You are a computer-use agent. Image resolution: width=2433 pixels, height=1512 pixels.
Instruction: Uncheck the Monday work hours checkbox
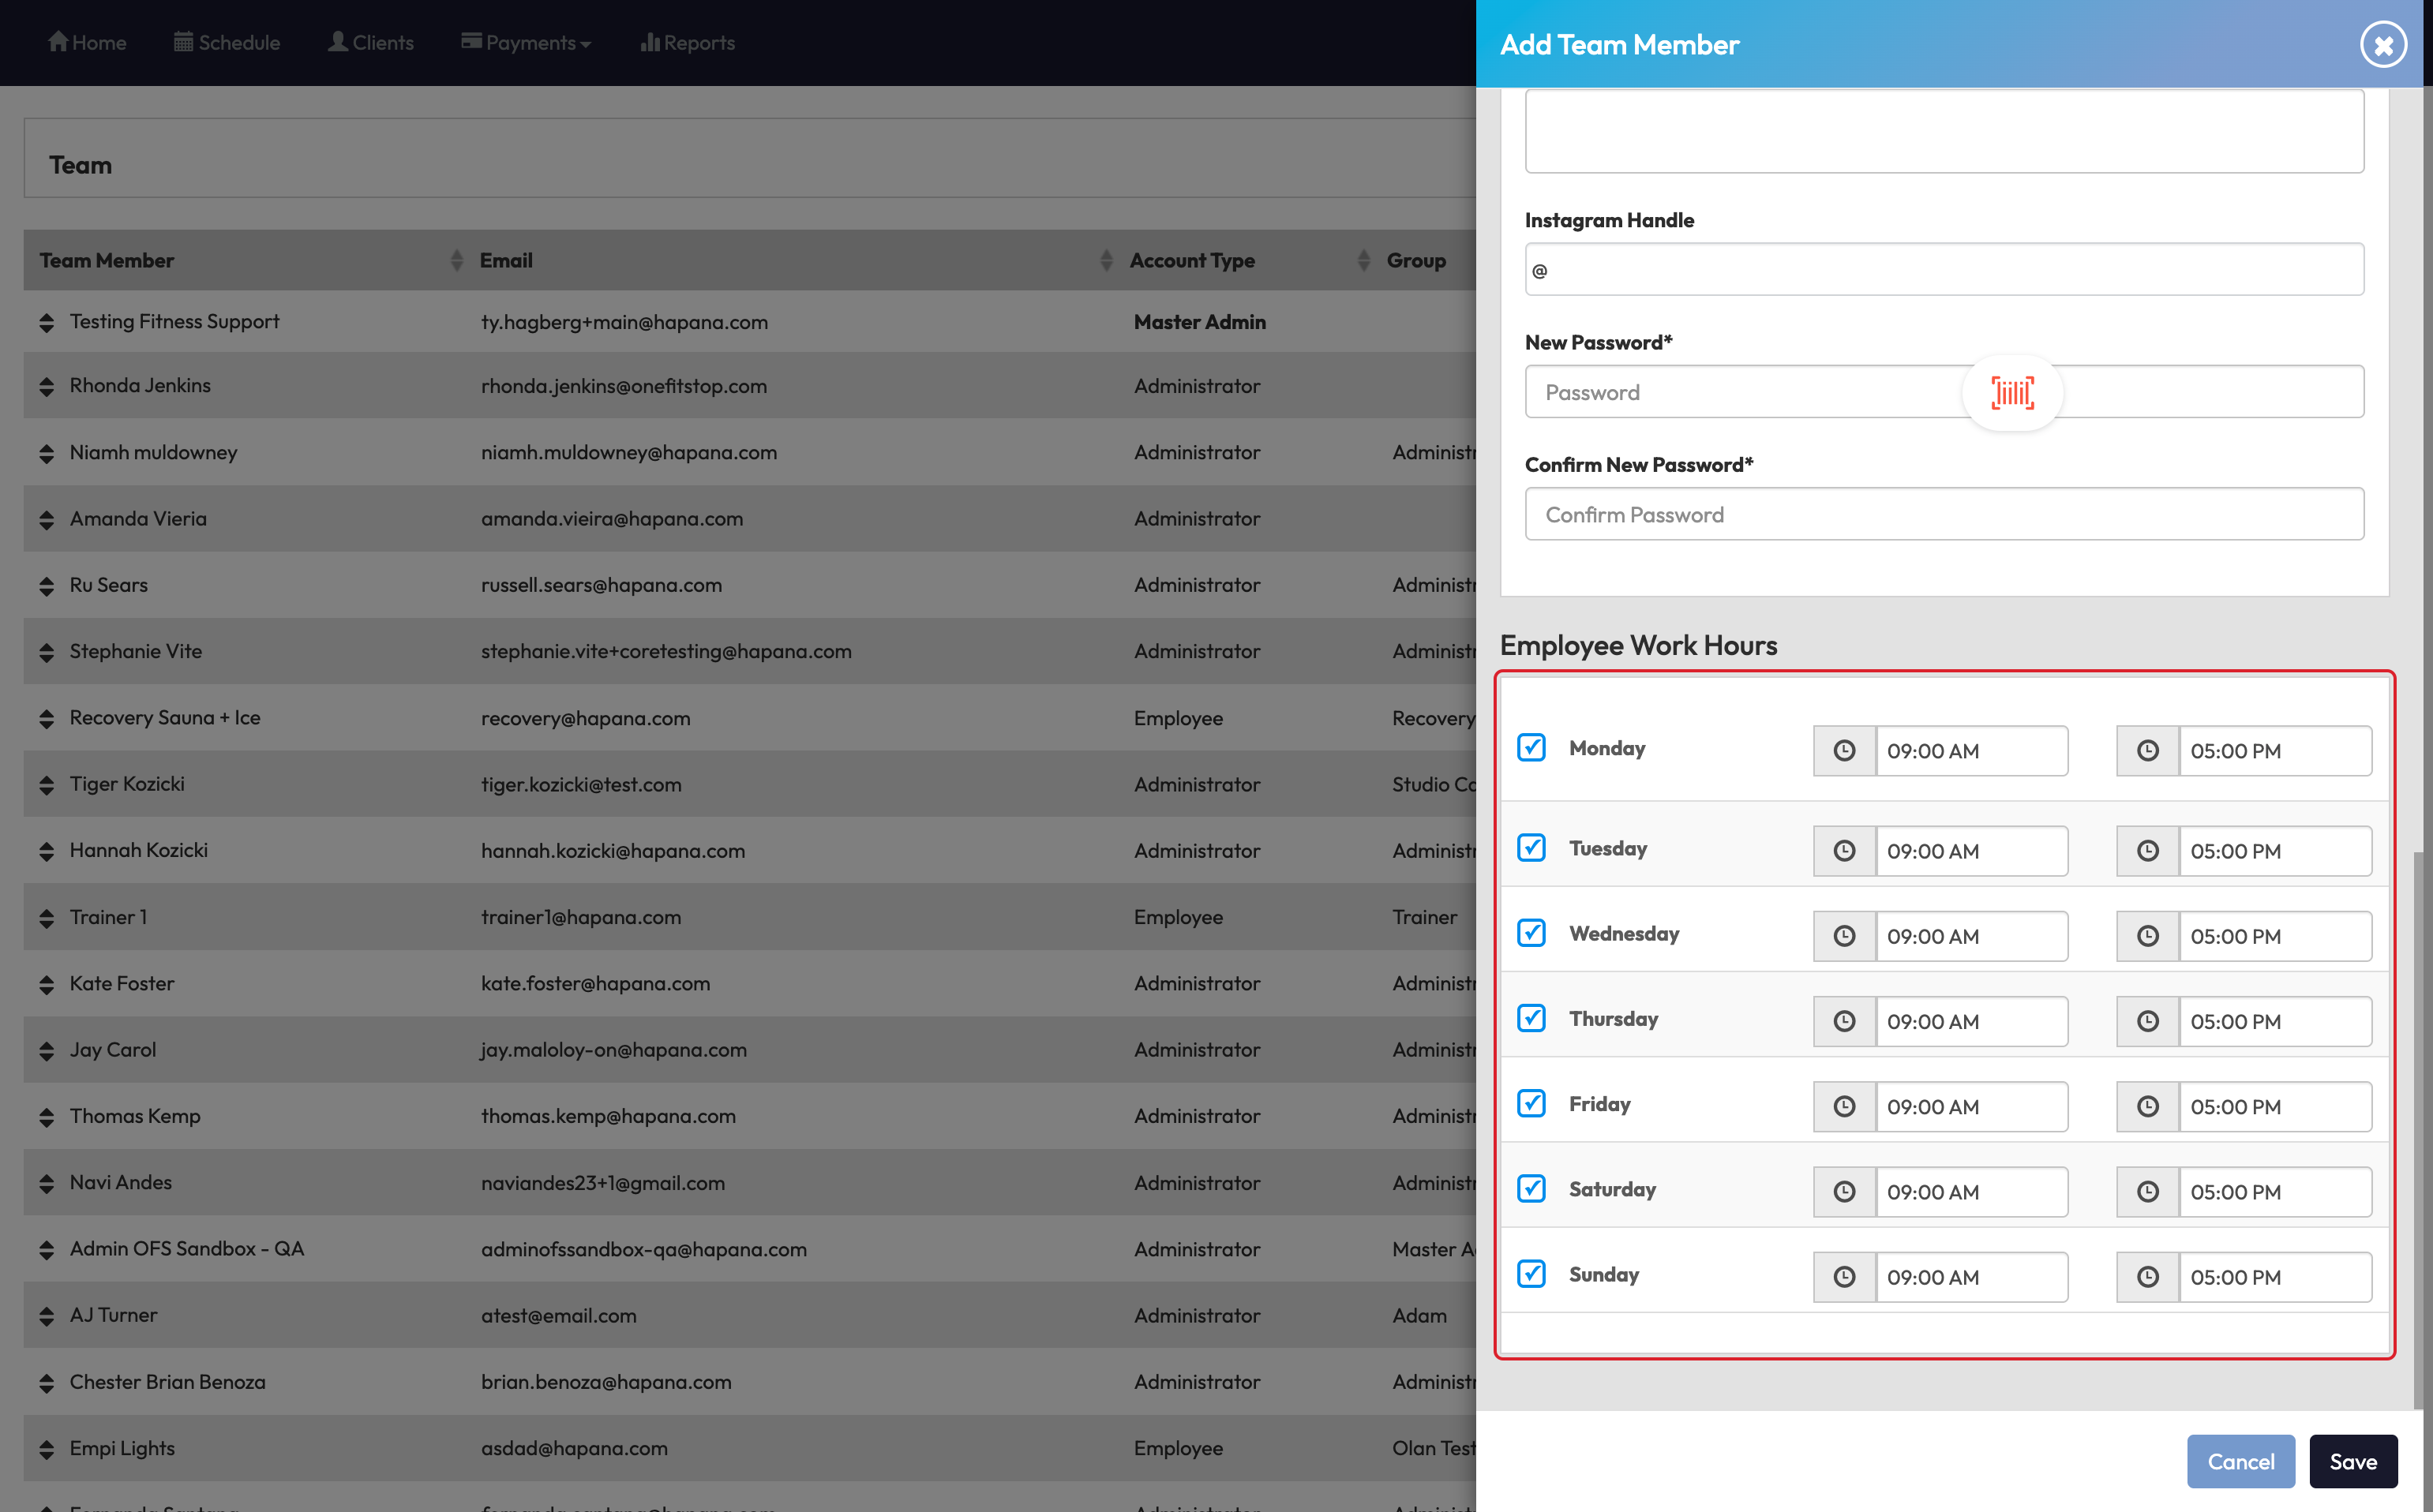[x=1531, y=748]
